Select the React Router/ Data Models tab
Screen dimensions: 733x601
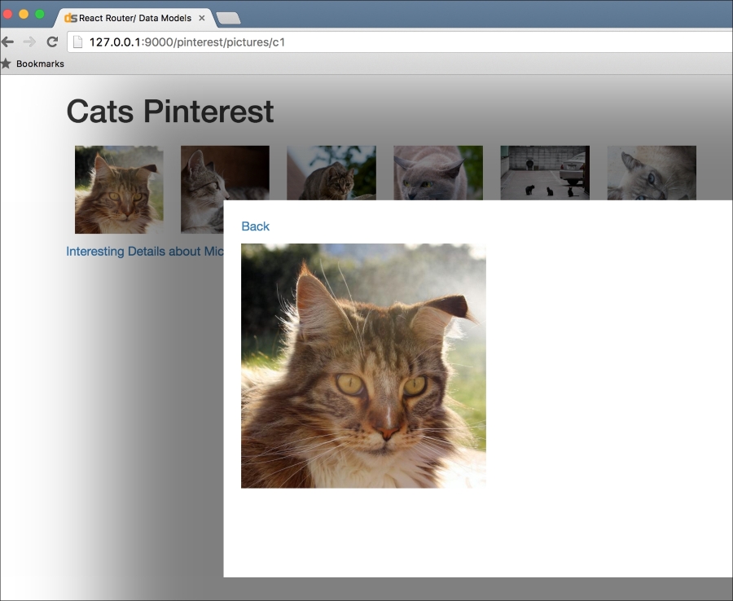[x=135, y=18]
